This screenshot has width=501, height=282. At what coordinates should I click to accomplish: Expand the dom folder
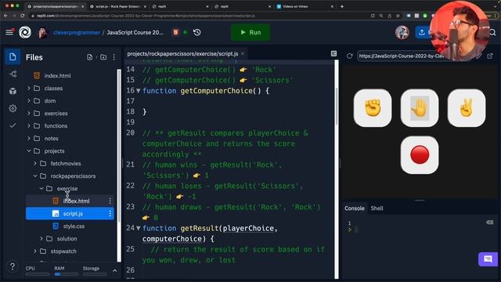[29, 101]
